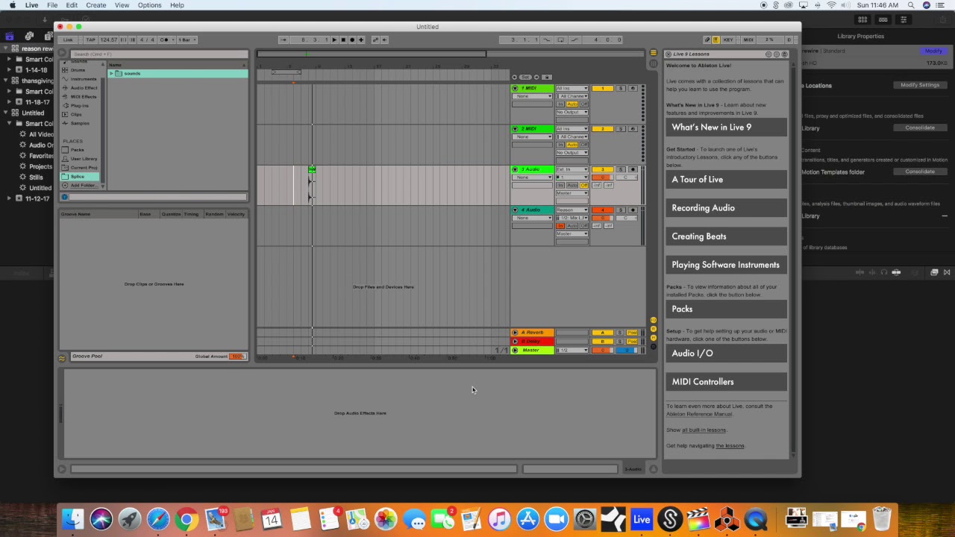Toggle Computer MIDI Keyboard button
This screenshot has width=955, height=537.
point(716,40)
